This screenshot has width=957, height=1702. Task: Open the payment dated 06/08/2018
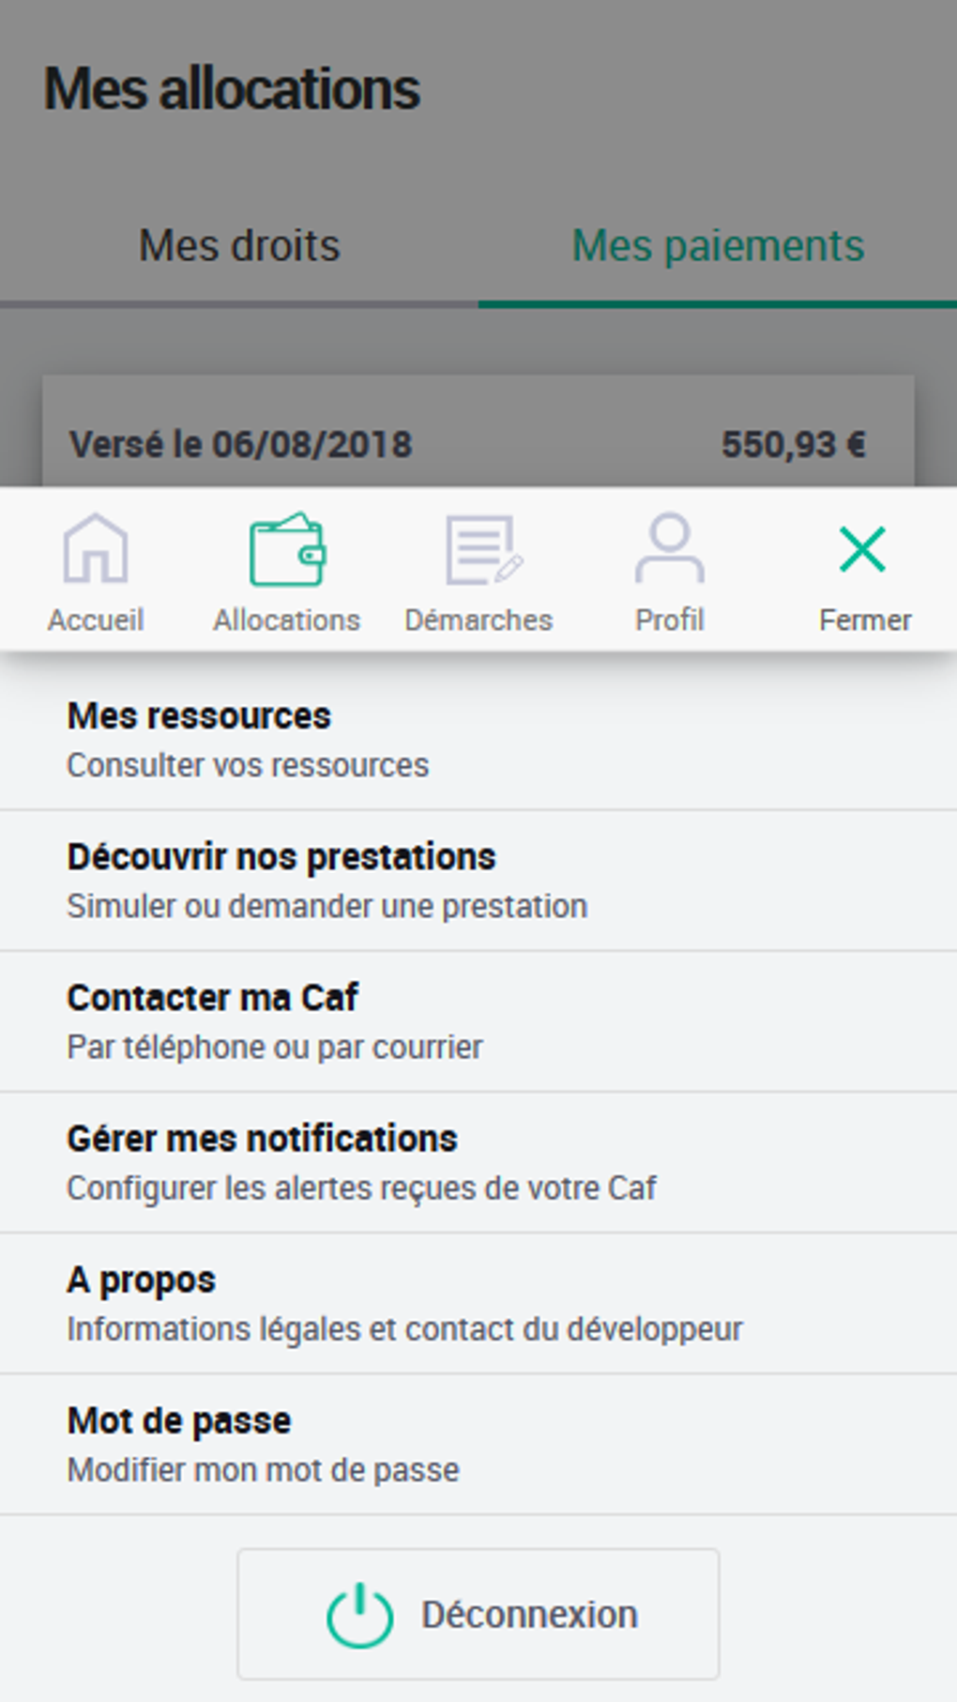241,445
